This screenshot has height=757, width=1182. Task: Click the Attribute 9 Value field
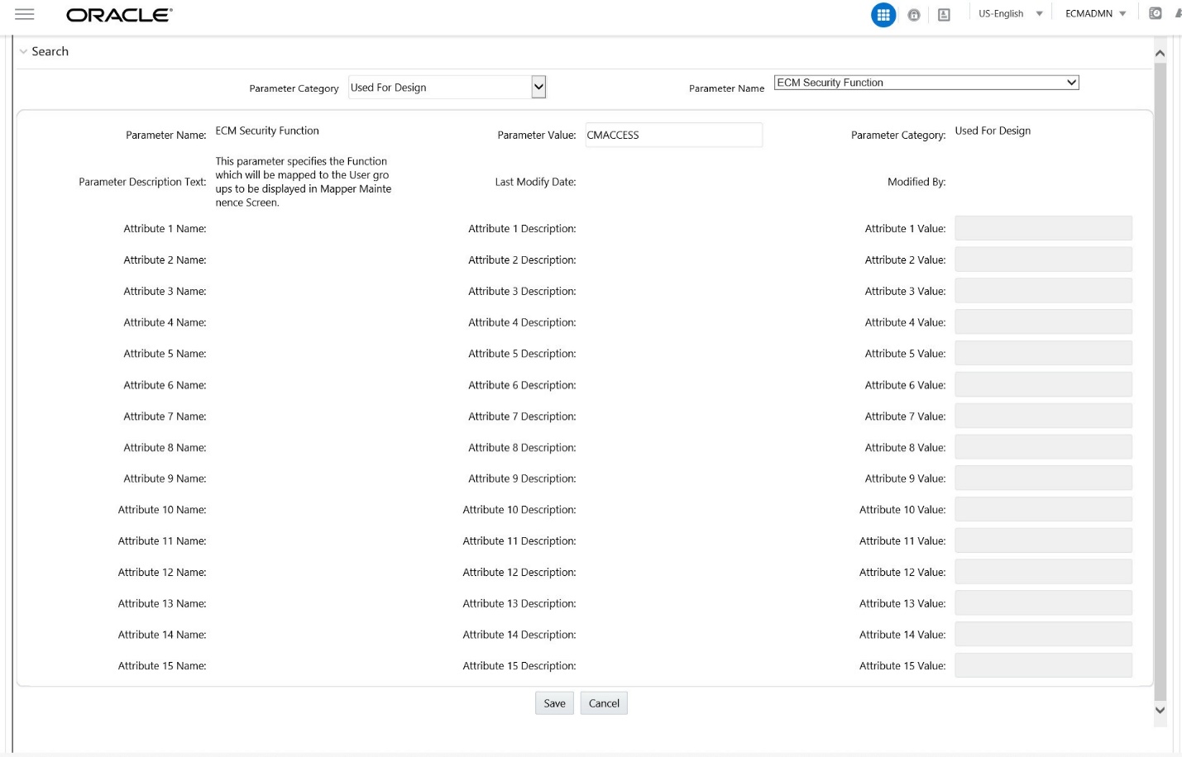tap(1043, 478)
